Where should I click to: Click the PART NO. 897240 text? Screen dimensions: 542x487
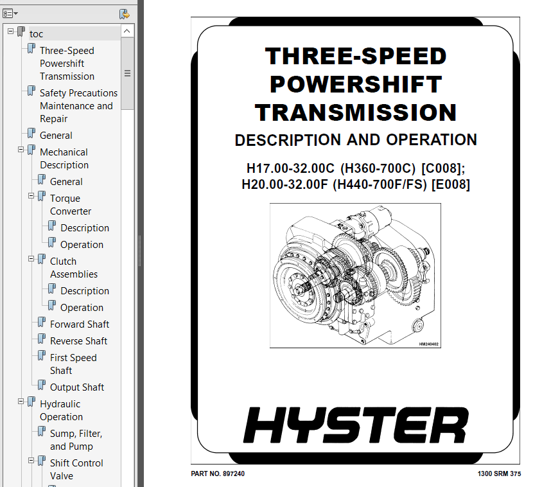click(x=218, y=474)
